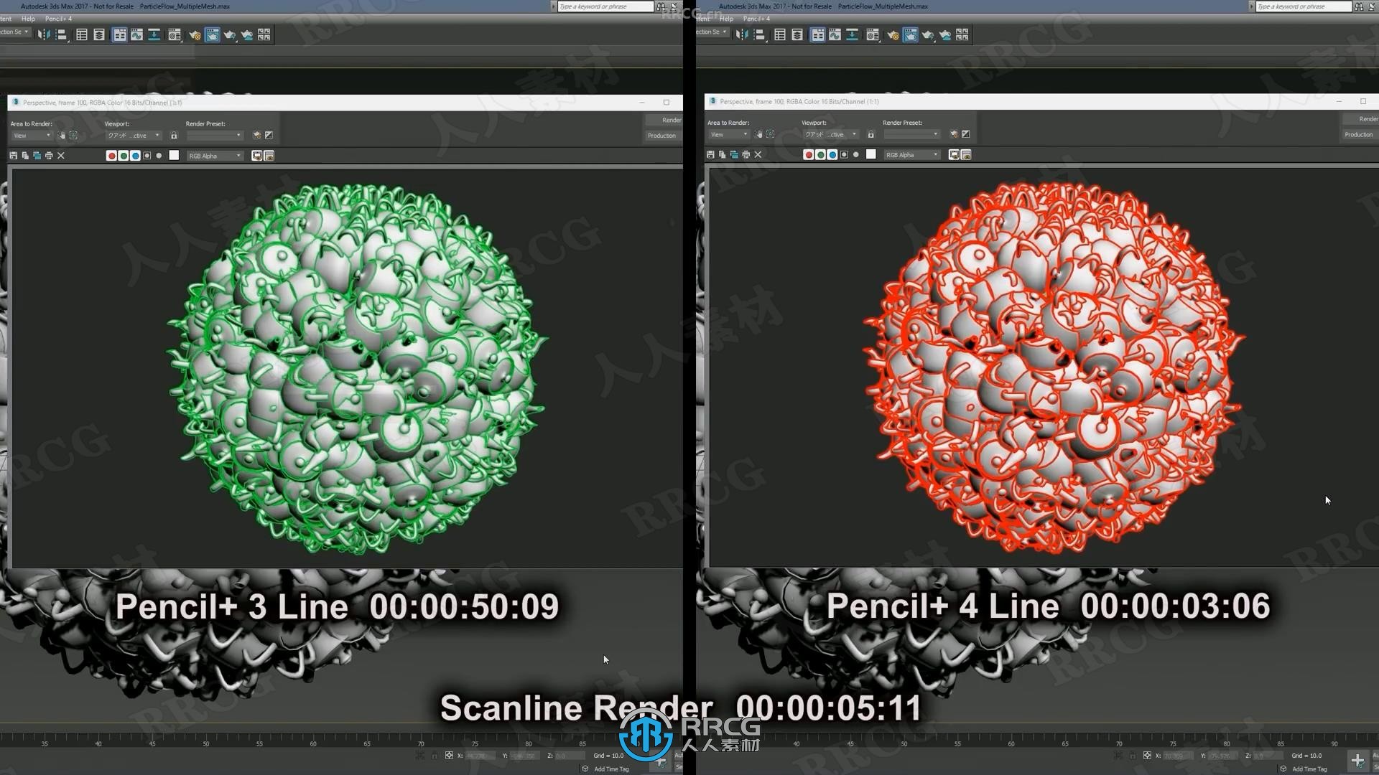Open Schematic View in right window toolbar
Screen dimensions: 1379x775
point(852,34)
